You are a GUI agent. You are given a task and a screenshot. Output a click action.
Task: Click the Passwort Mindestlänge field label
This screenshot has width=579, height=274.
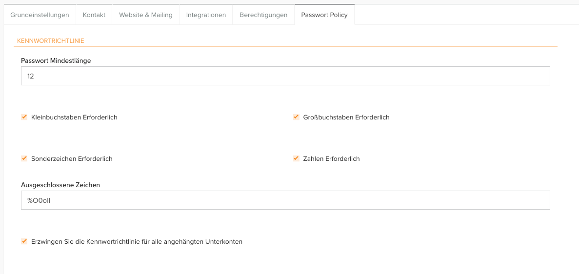click(56, 61)
